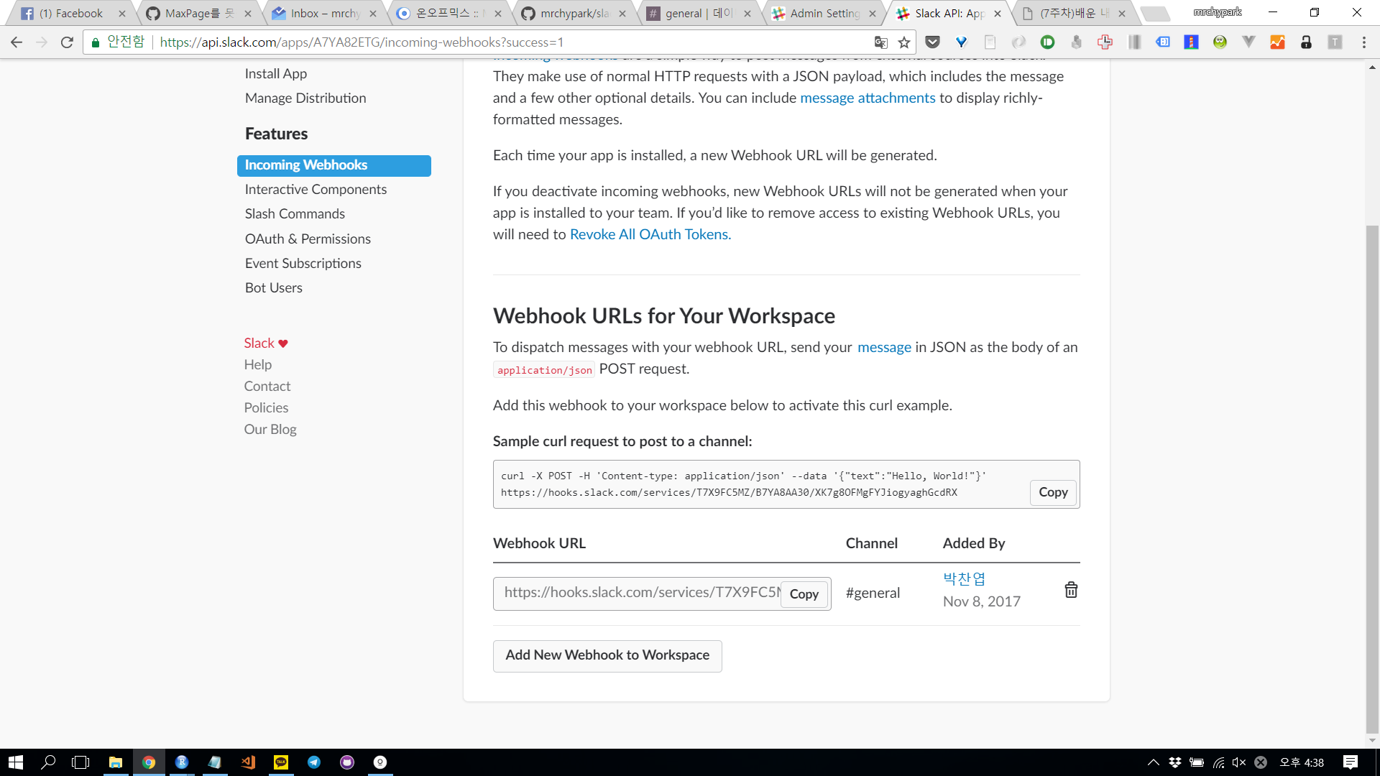Delete the #general webhook with trash icon
The image size is (1380, 776).
(1070, 590)
